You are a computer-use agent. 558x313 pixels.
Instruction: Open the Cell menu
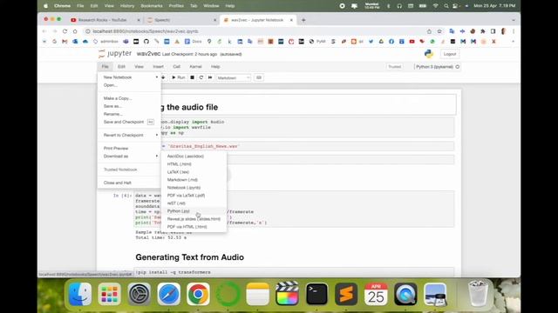pyautogui.click(x=176, y=67)
